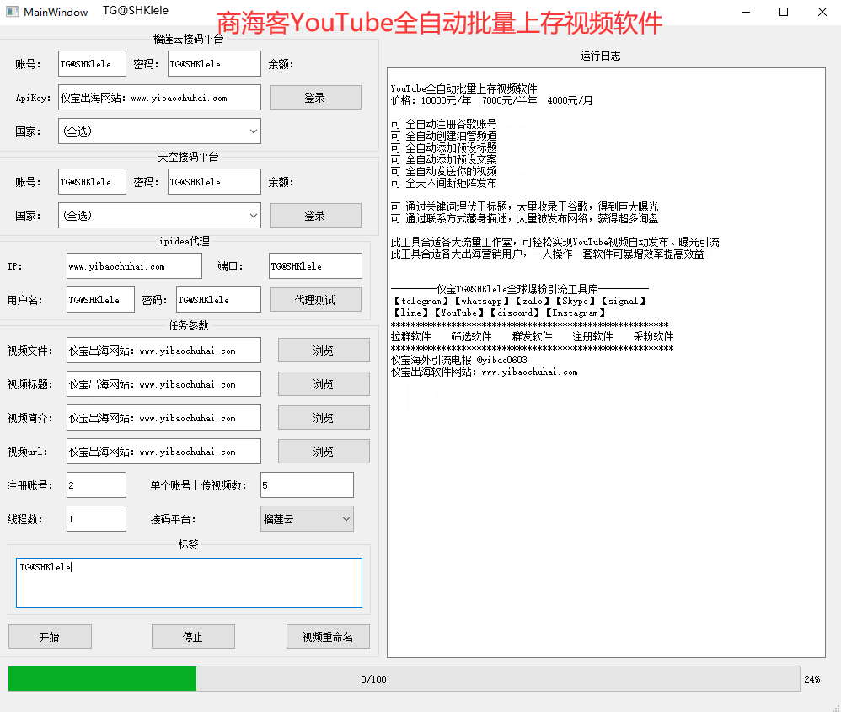This screenshot has height=712, width=841.
Task: Open the 接码平台 榴莲云 dropdown
Action: [307, 519]
